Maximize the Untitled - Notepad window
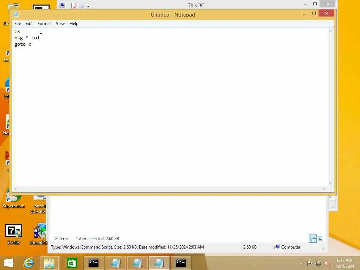This screenshot has height=270, width=360. 314,13
